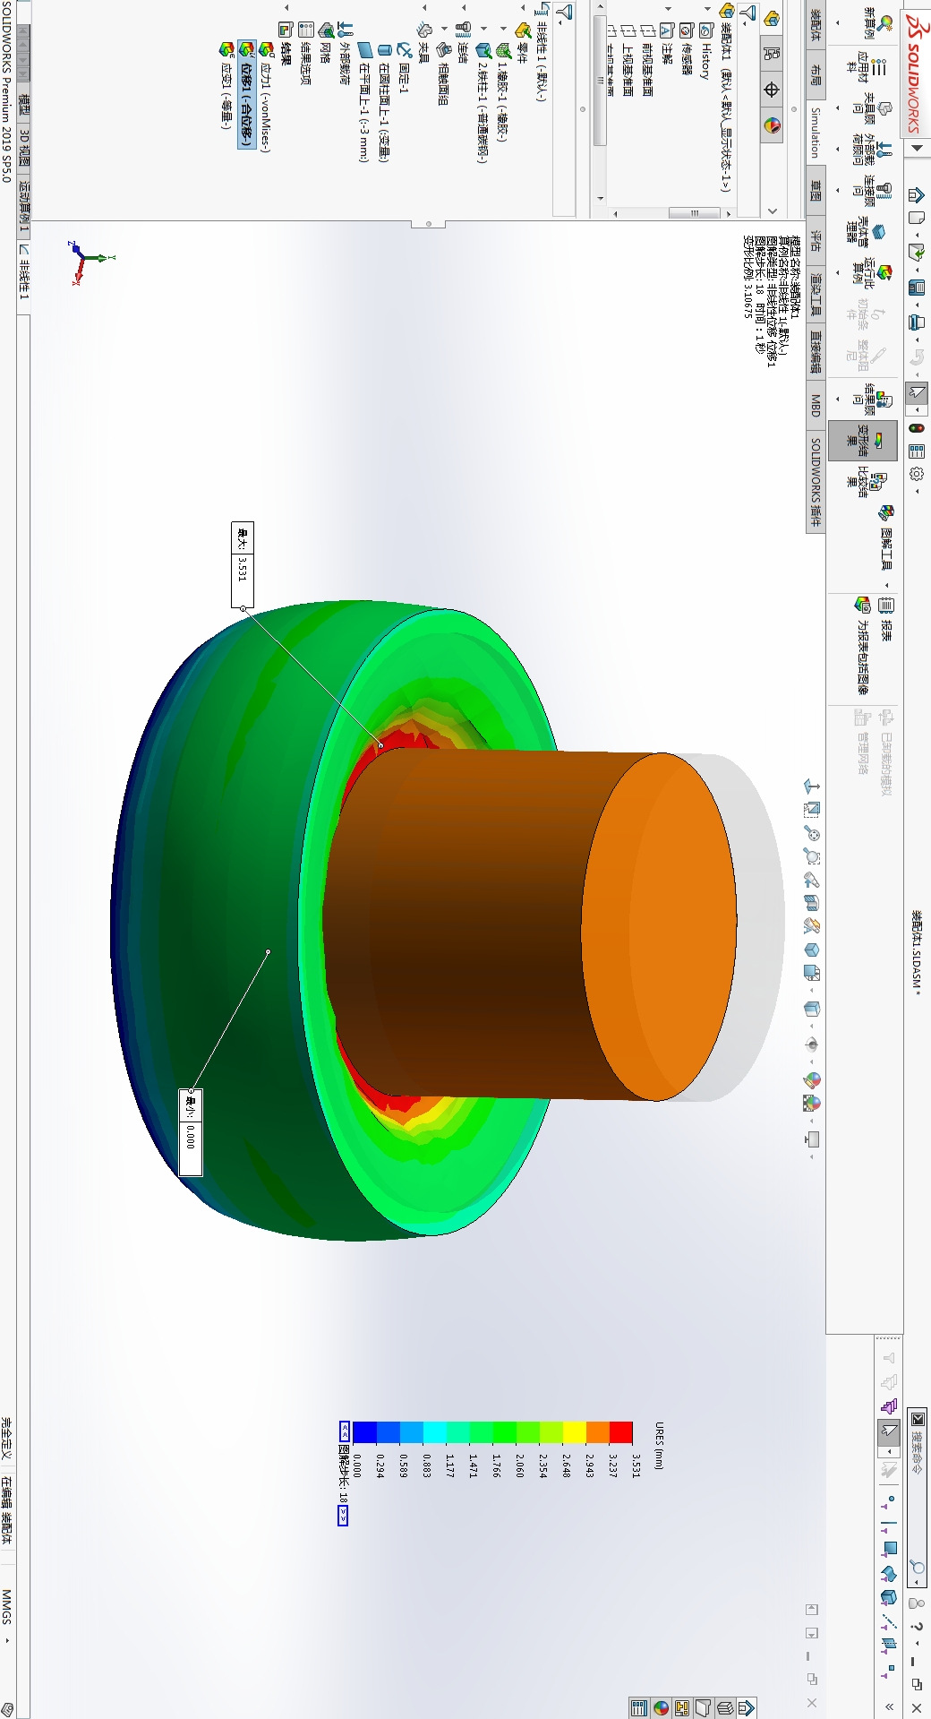Open the SOLIDWORKS logo menu arrow
The height and width of the screenshot is (1719, 931).
917,148
